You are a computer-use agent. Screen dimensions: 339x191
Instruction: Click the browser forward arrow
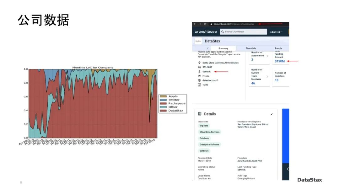(200, 24)
